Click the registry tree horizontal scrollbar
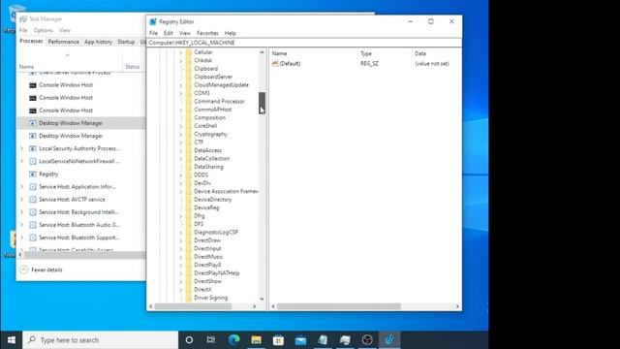 [193, 306]
